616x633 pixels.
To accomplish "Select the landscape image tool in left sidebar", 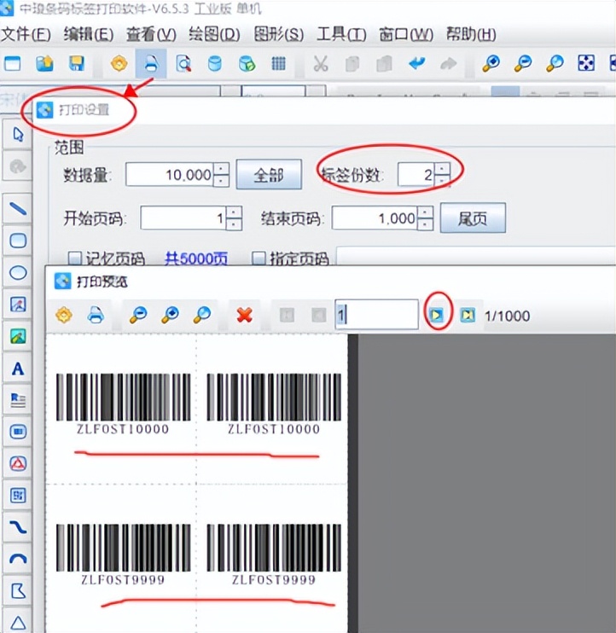I will click(x=18, y=336).
